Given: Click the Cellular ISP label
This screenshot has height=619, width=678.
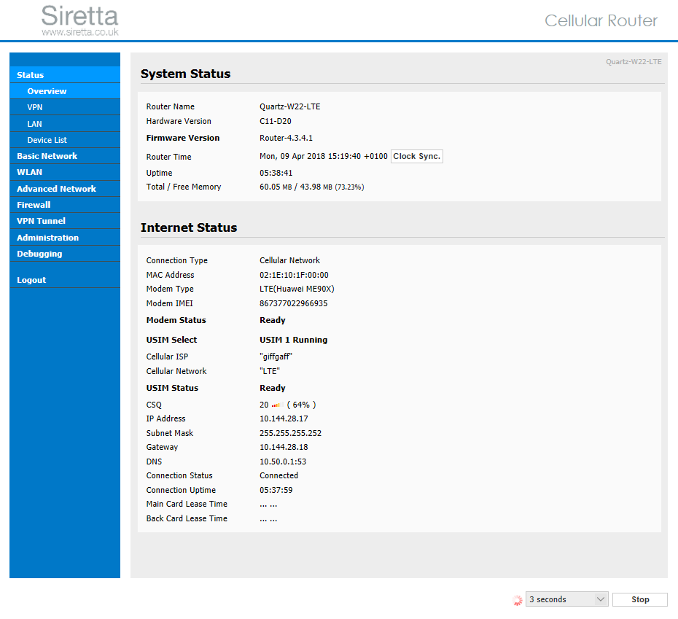Looking at the screenshot, I should click(168, 357).
